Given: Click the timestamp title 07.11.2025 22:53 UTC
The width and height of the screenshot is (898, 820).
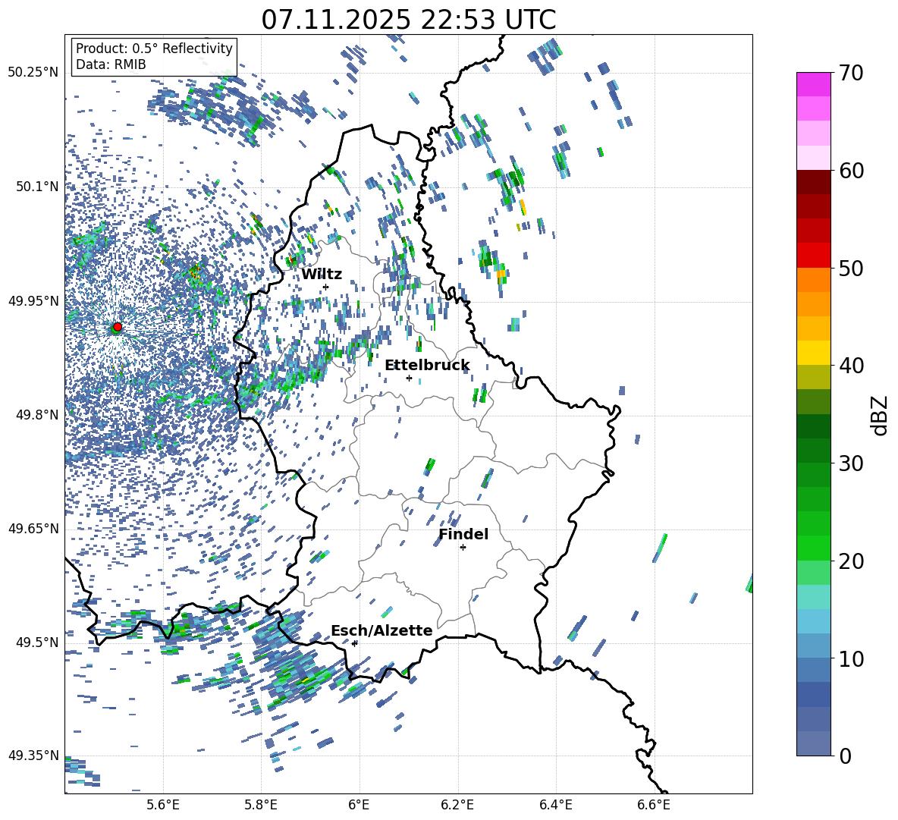Looking at the screenshot, I should [408, 20].
